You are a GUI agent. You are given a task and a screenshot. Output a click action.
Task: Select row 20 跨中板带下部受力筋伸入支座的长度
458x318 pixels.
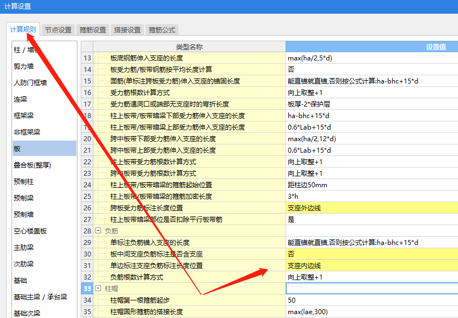(x=163, y=139)
